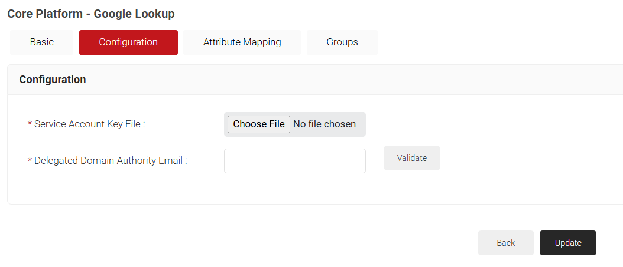This screenshot has height=267, width=623.
Task: Click the Back button
Action: [505, 243]
